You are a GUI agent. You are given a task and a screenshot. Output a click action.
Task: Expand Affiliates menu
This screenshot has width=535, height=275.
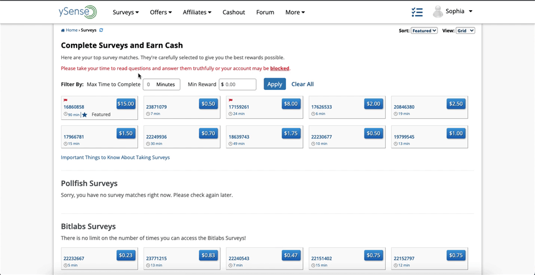click(197, 12)
